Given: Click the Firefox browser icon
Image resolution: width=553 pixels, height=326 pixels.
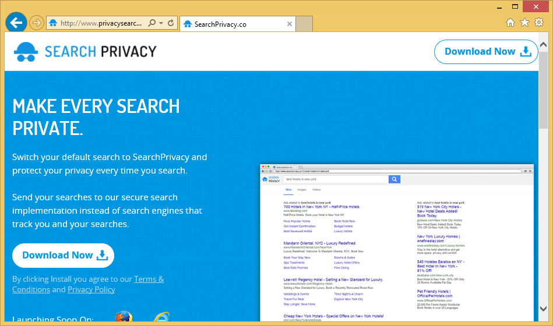Looking at the screenshot, I should pyautogui.click(x=124, y=317).
